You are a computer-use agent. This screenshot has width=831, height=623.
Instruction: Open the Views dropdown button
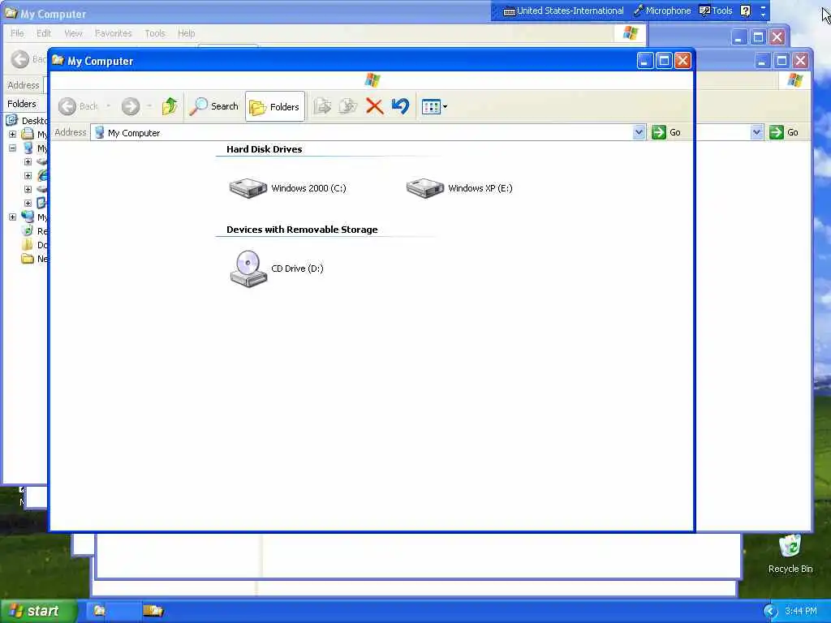coord(435,106)
